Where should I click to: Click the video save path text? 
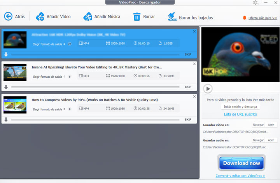(x=236, y=132)
